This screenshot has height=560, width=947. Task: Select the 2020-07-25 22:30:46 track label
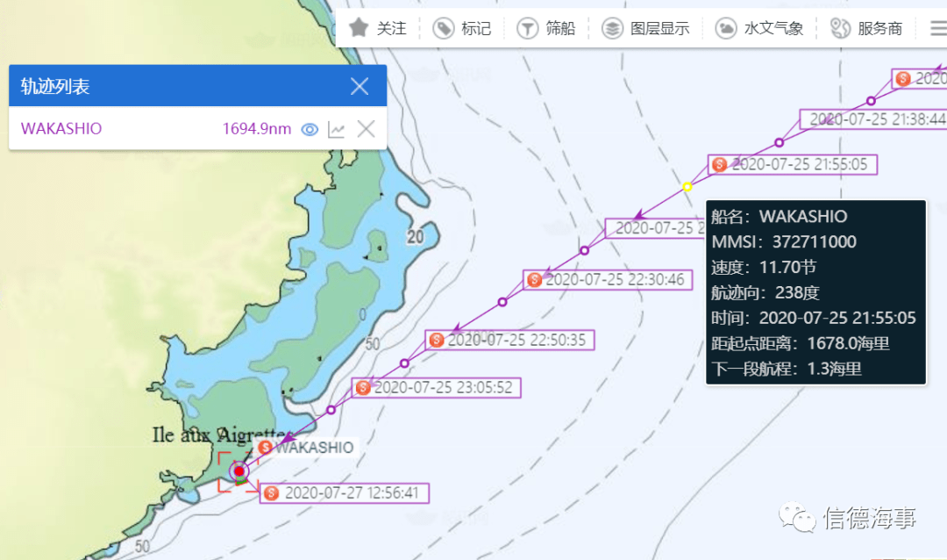click(x=608, y=280)
